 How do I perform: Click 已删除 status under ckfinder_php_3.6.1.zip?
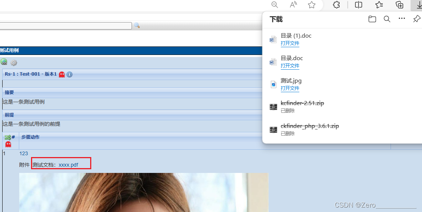tap(288, 133)
